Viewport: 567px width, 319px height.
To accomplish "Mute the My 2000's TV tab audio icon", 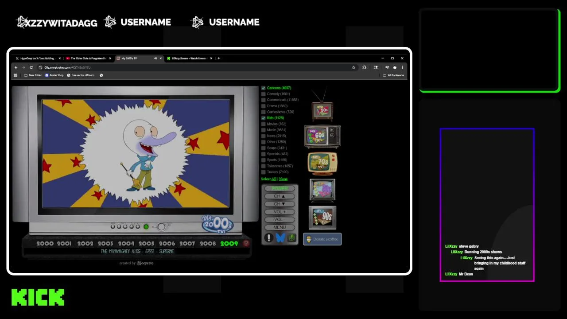I will pyautogui.click(x=155, y=58).
